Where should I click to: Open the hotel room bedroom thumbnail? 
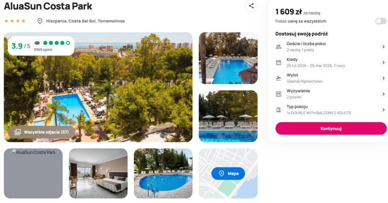98,173
